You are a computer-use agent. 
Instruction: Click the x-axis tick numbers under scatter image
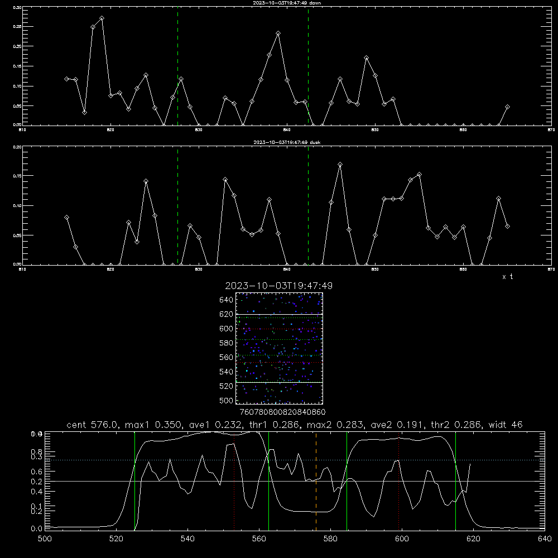282,412
